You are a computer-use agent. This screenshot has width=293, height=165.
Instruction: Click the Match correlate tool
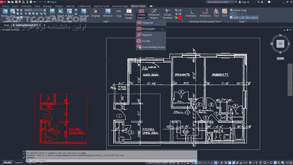pyautogui.click(x=61, y=13)
